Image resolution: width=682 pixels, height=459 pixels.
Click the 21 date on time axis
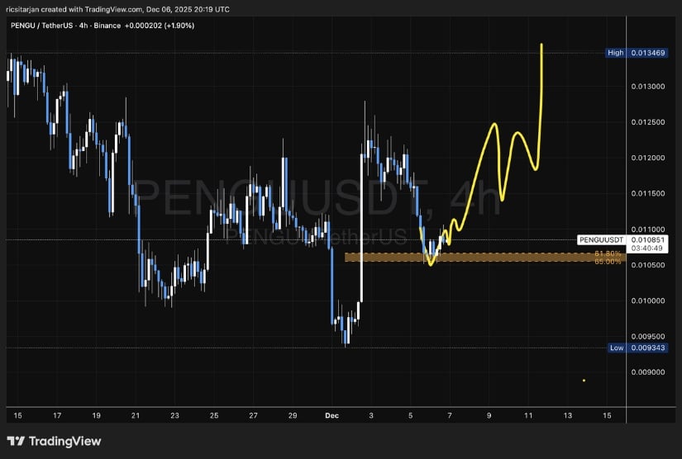[136, 415]
